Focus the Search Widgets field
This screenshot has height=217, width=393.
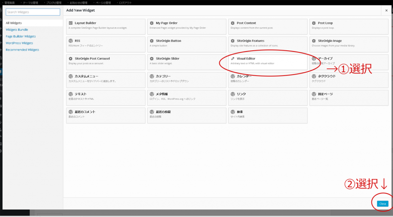(x=33, y=12)
